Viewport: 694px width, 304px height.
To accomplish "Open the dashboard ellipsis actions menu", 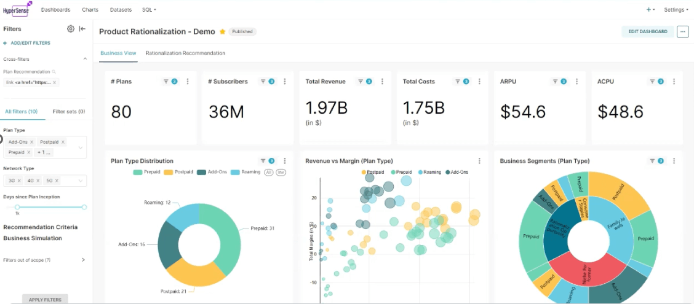I will [682, 32].
